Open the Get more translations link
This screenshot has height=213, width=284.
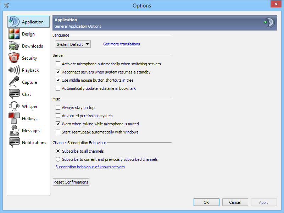pos(122,44)
